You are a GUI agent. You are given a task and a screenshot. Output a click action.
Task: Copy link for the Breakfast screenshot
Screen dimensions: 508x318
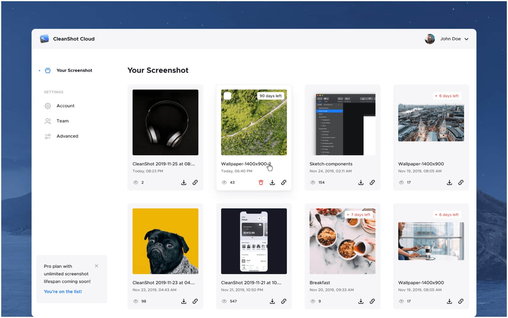click(x=372, y=301)
